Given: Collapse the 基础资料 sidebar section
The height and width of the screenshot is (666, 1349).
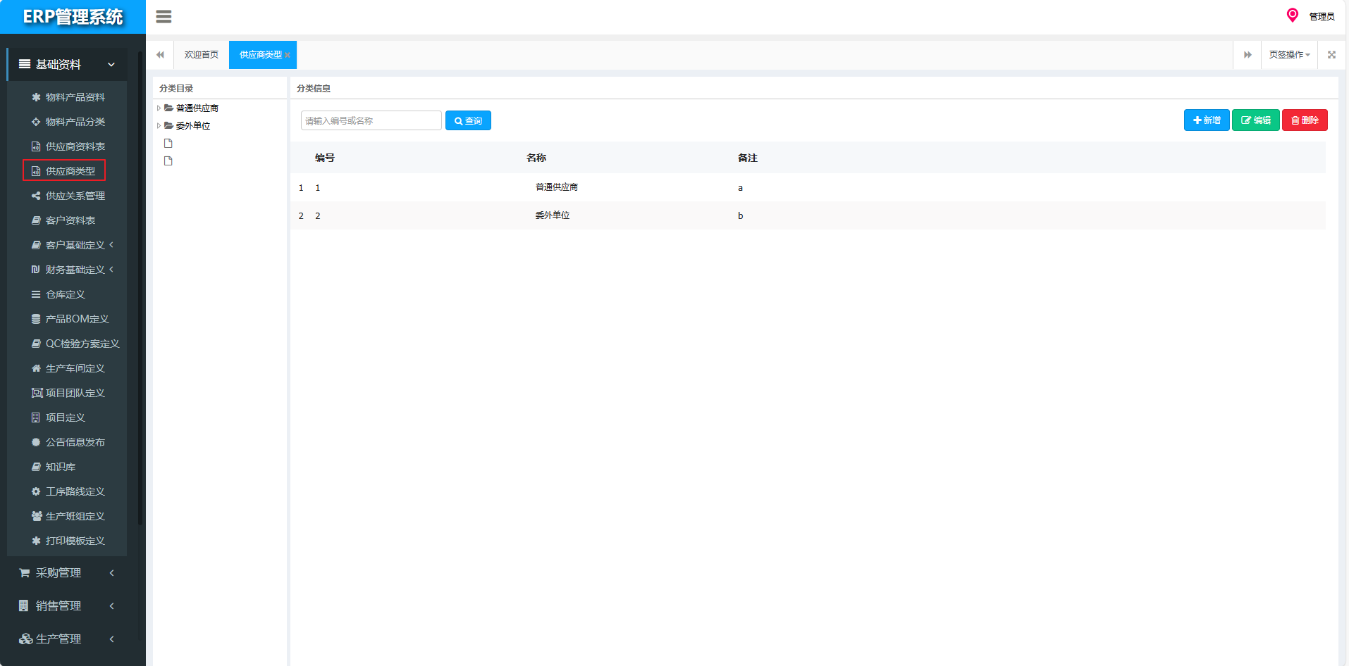Looking at the screenshot, I should click(67, 65).
